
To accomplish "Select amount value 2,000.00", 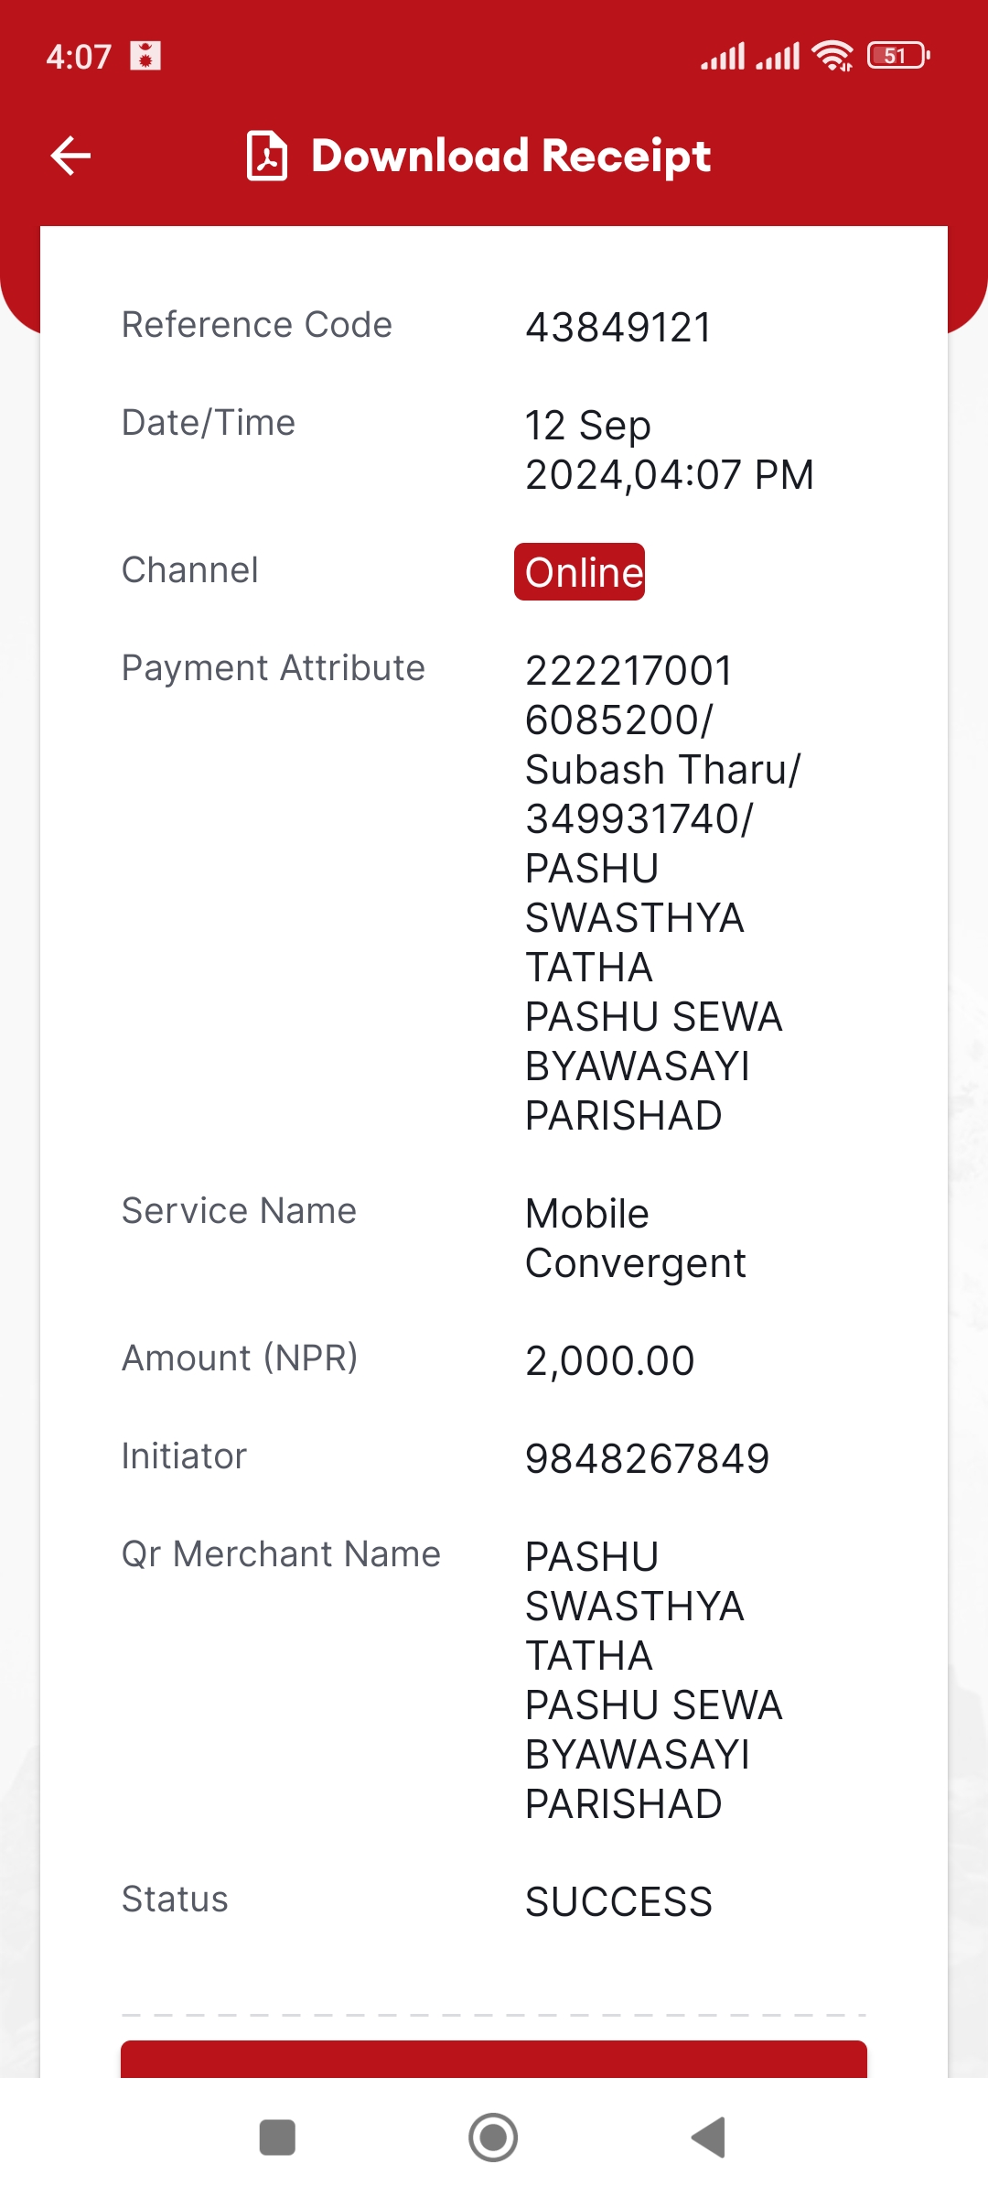I will (x=610, y=1360).
